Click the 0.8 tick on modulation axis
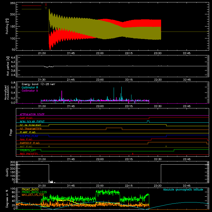Screen dimensions: 212x212 [x=13, y=82]
